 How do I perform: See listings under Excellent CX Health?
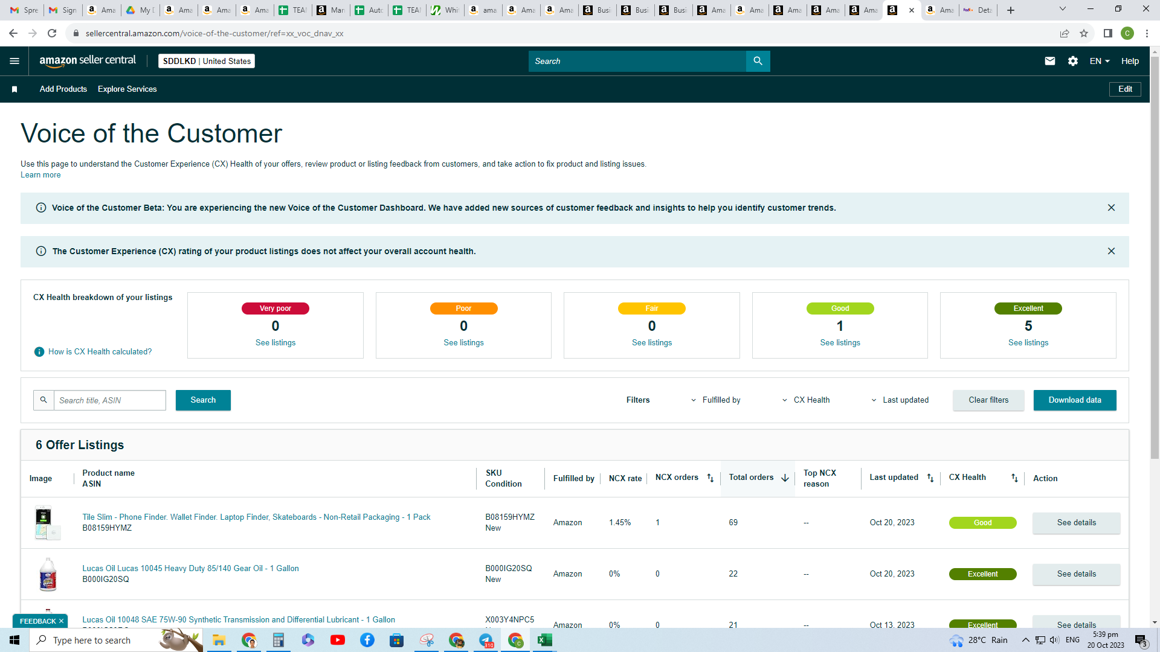tap(1028, 343)
